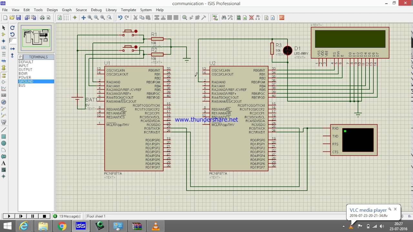Select BIDIR in the terminals list
Viewport: 413px width, 232px height.
[23, 74]
